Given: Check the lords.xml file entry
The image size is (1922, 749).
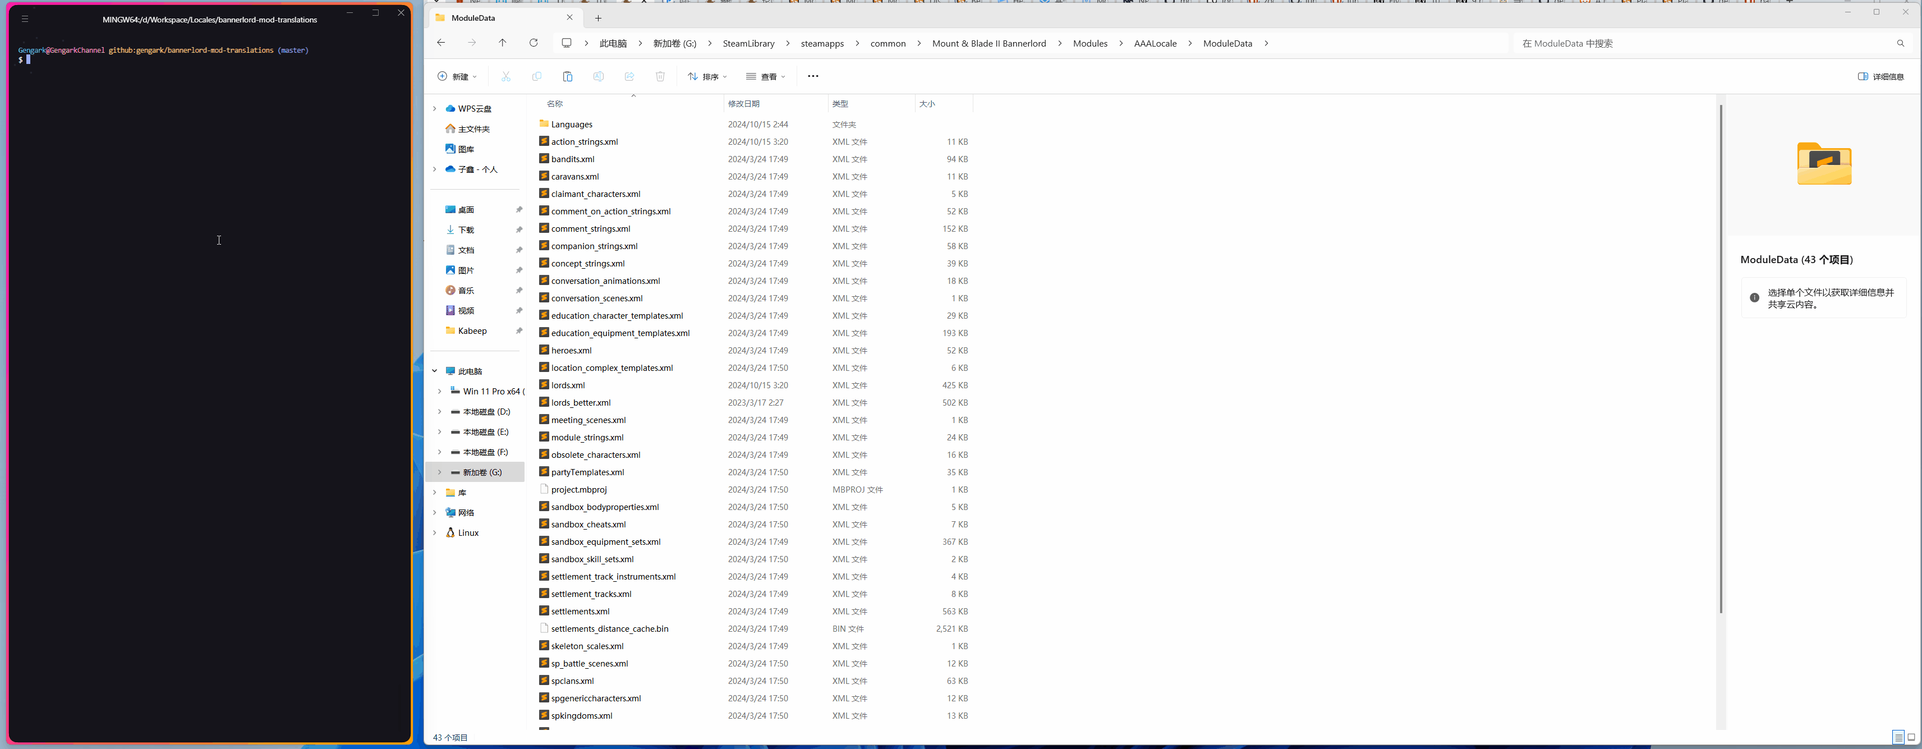Looking at the screenshot, I should pos(568,385).
